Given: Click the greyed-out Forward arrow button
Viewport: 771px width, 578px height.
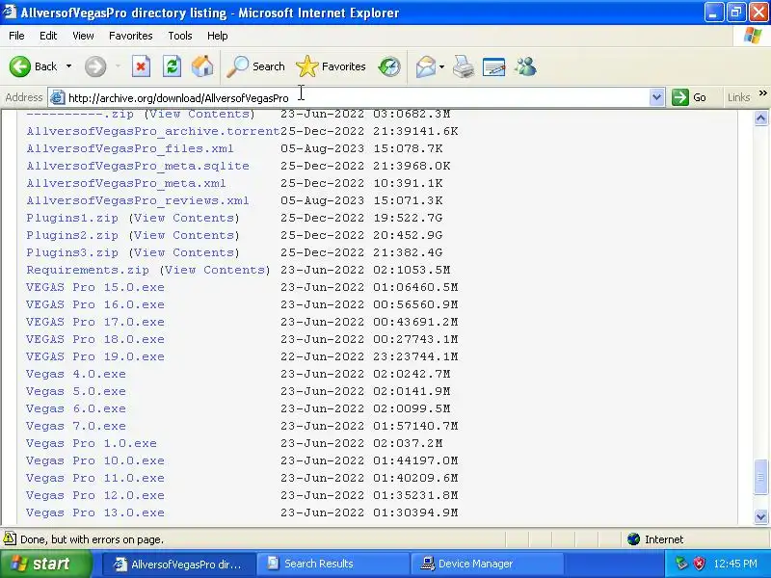Looking at the screenshot, I should tap(95, 66).
